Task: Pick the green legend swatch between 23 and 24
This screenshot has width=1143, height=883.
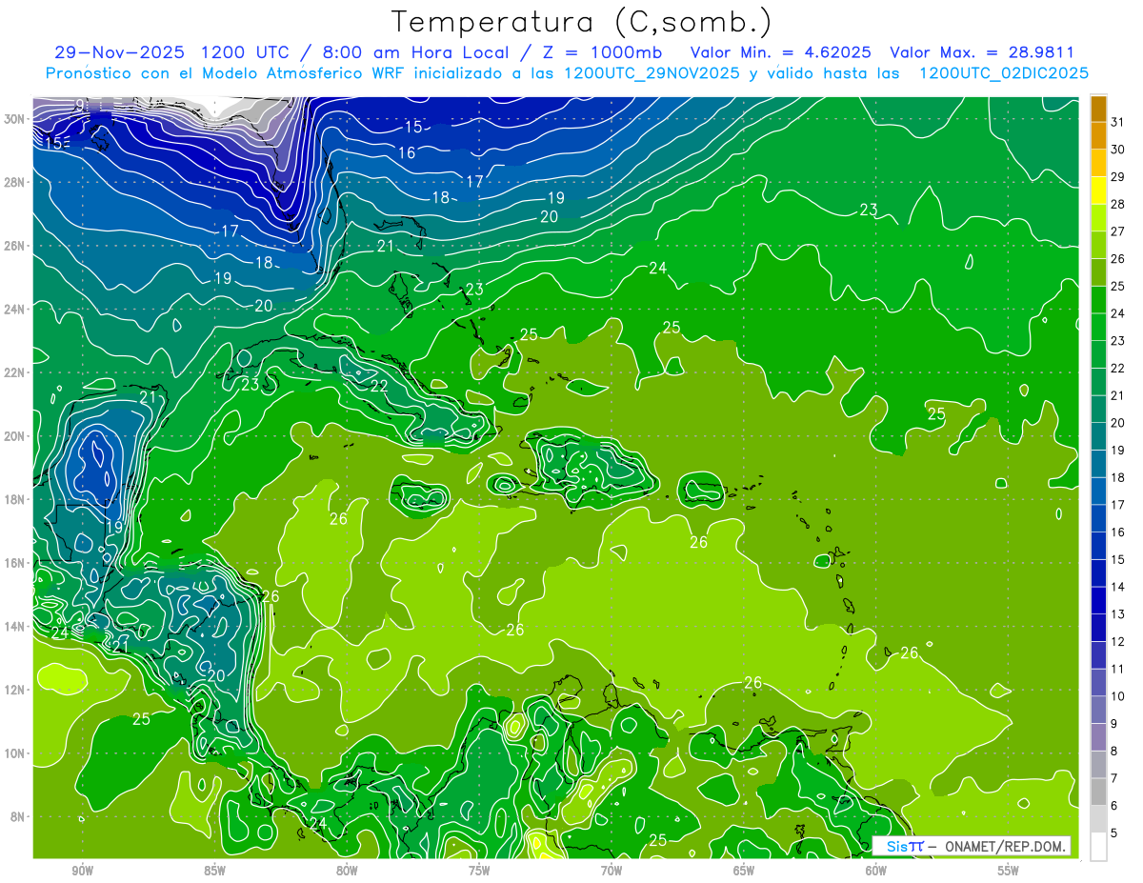Action: point(1098,326)
